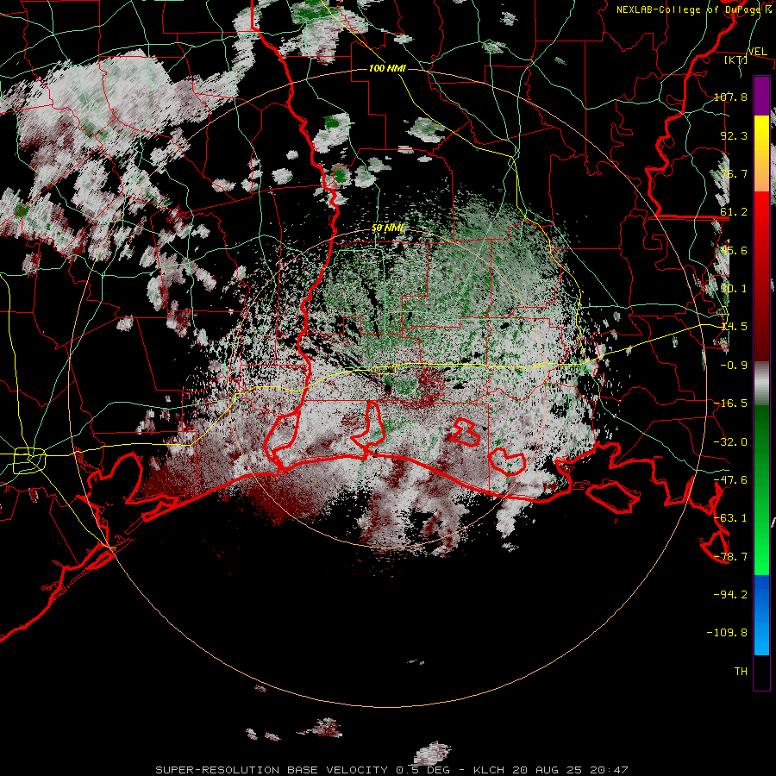Click the 50 NMI range ring label
The height and width of the screenshot is (776, 776).
(387, 228)
